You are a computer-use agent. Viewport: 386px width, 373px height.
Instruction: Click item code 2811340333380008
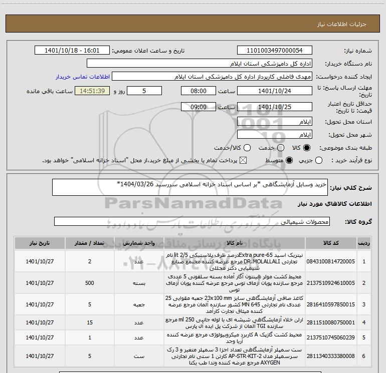click(331, 356)
